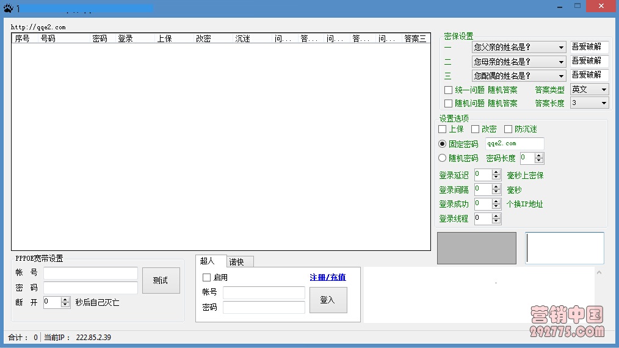Open the 注册/充值 link
Screen dimensions: 619x348
(327, 278)
